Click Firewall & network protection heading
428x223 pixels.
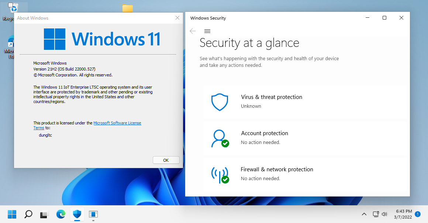(x=277, y=169)
